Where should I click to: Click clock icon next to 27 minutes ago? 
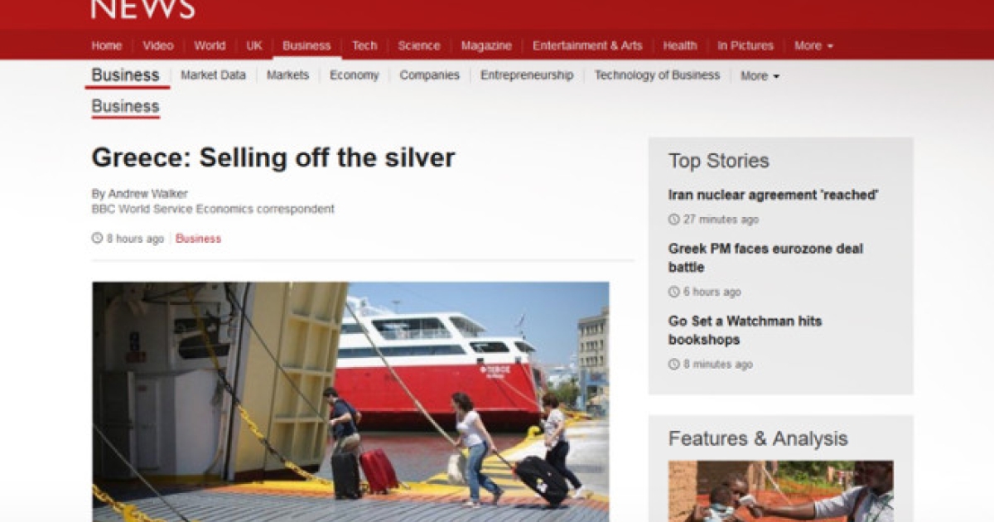[673, 220]
